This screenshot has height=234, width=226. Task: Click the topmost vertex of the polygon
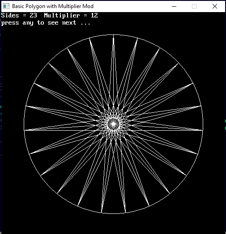pyautogui.click(x=114, y=35)
